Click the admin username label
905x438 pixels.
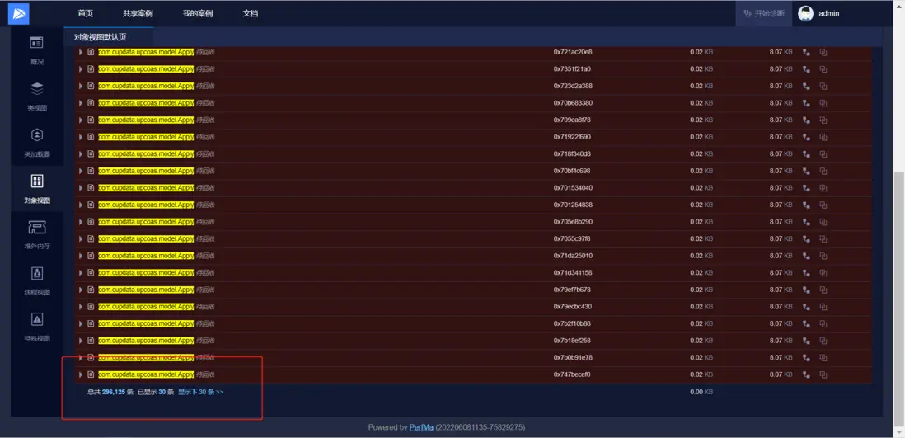(x=829, y=13)
